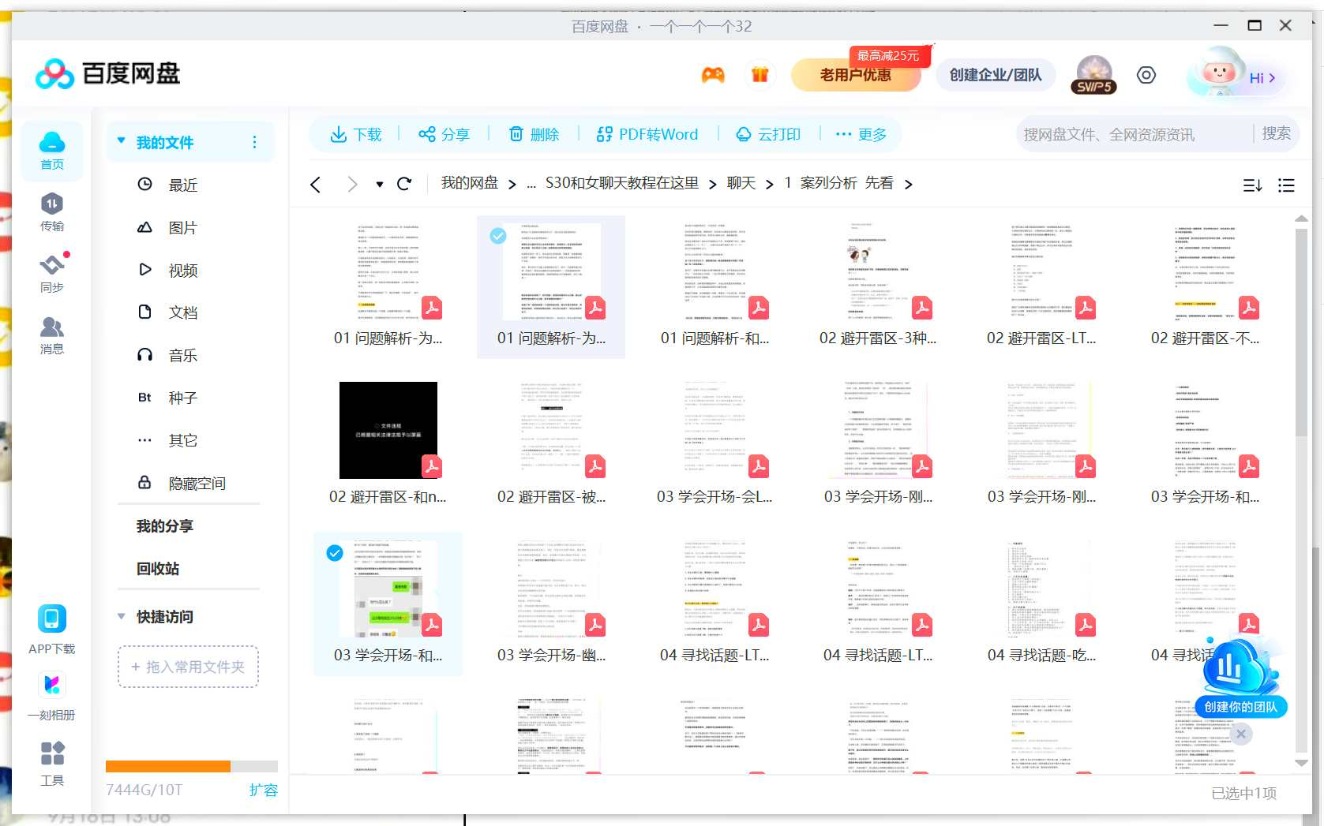Click the storage usage progress bar
The width and height of the screenshot is (1324, 826).
click(x=189, y=766)
